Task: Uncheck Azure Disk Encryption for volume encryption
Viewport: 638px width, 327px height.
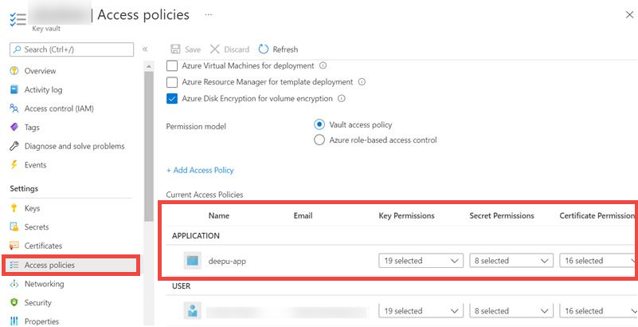Action: click(x=172, y=99)
